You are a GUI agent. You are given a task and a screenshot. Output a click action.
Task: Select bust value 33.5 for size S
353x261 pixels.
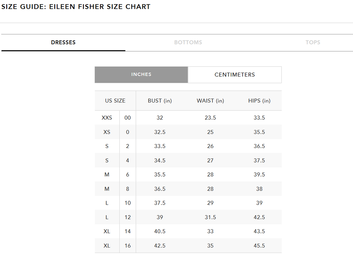tap(160, 146)
